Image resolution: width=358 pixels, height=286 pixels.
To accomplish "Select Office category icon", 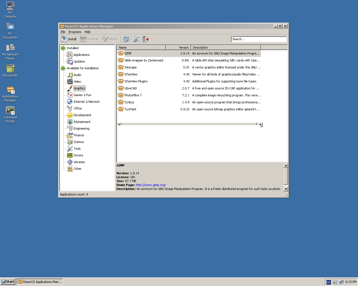I will 70,108.
